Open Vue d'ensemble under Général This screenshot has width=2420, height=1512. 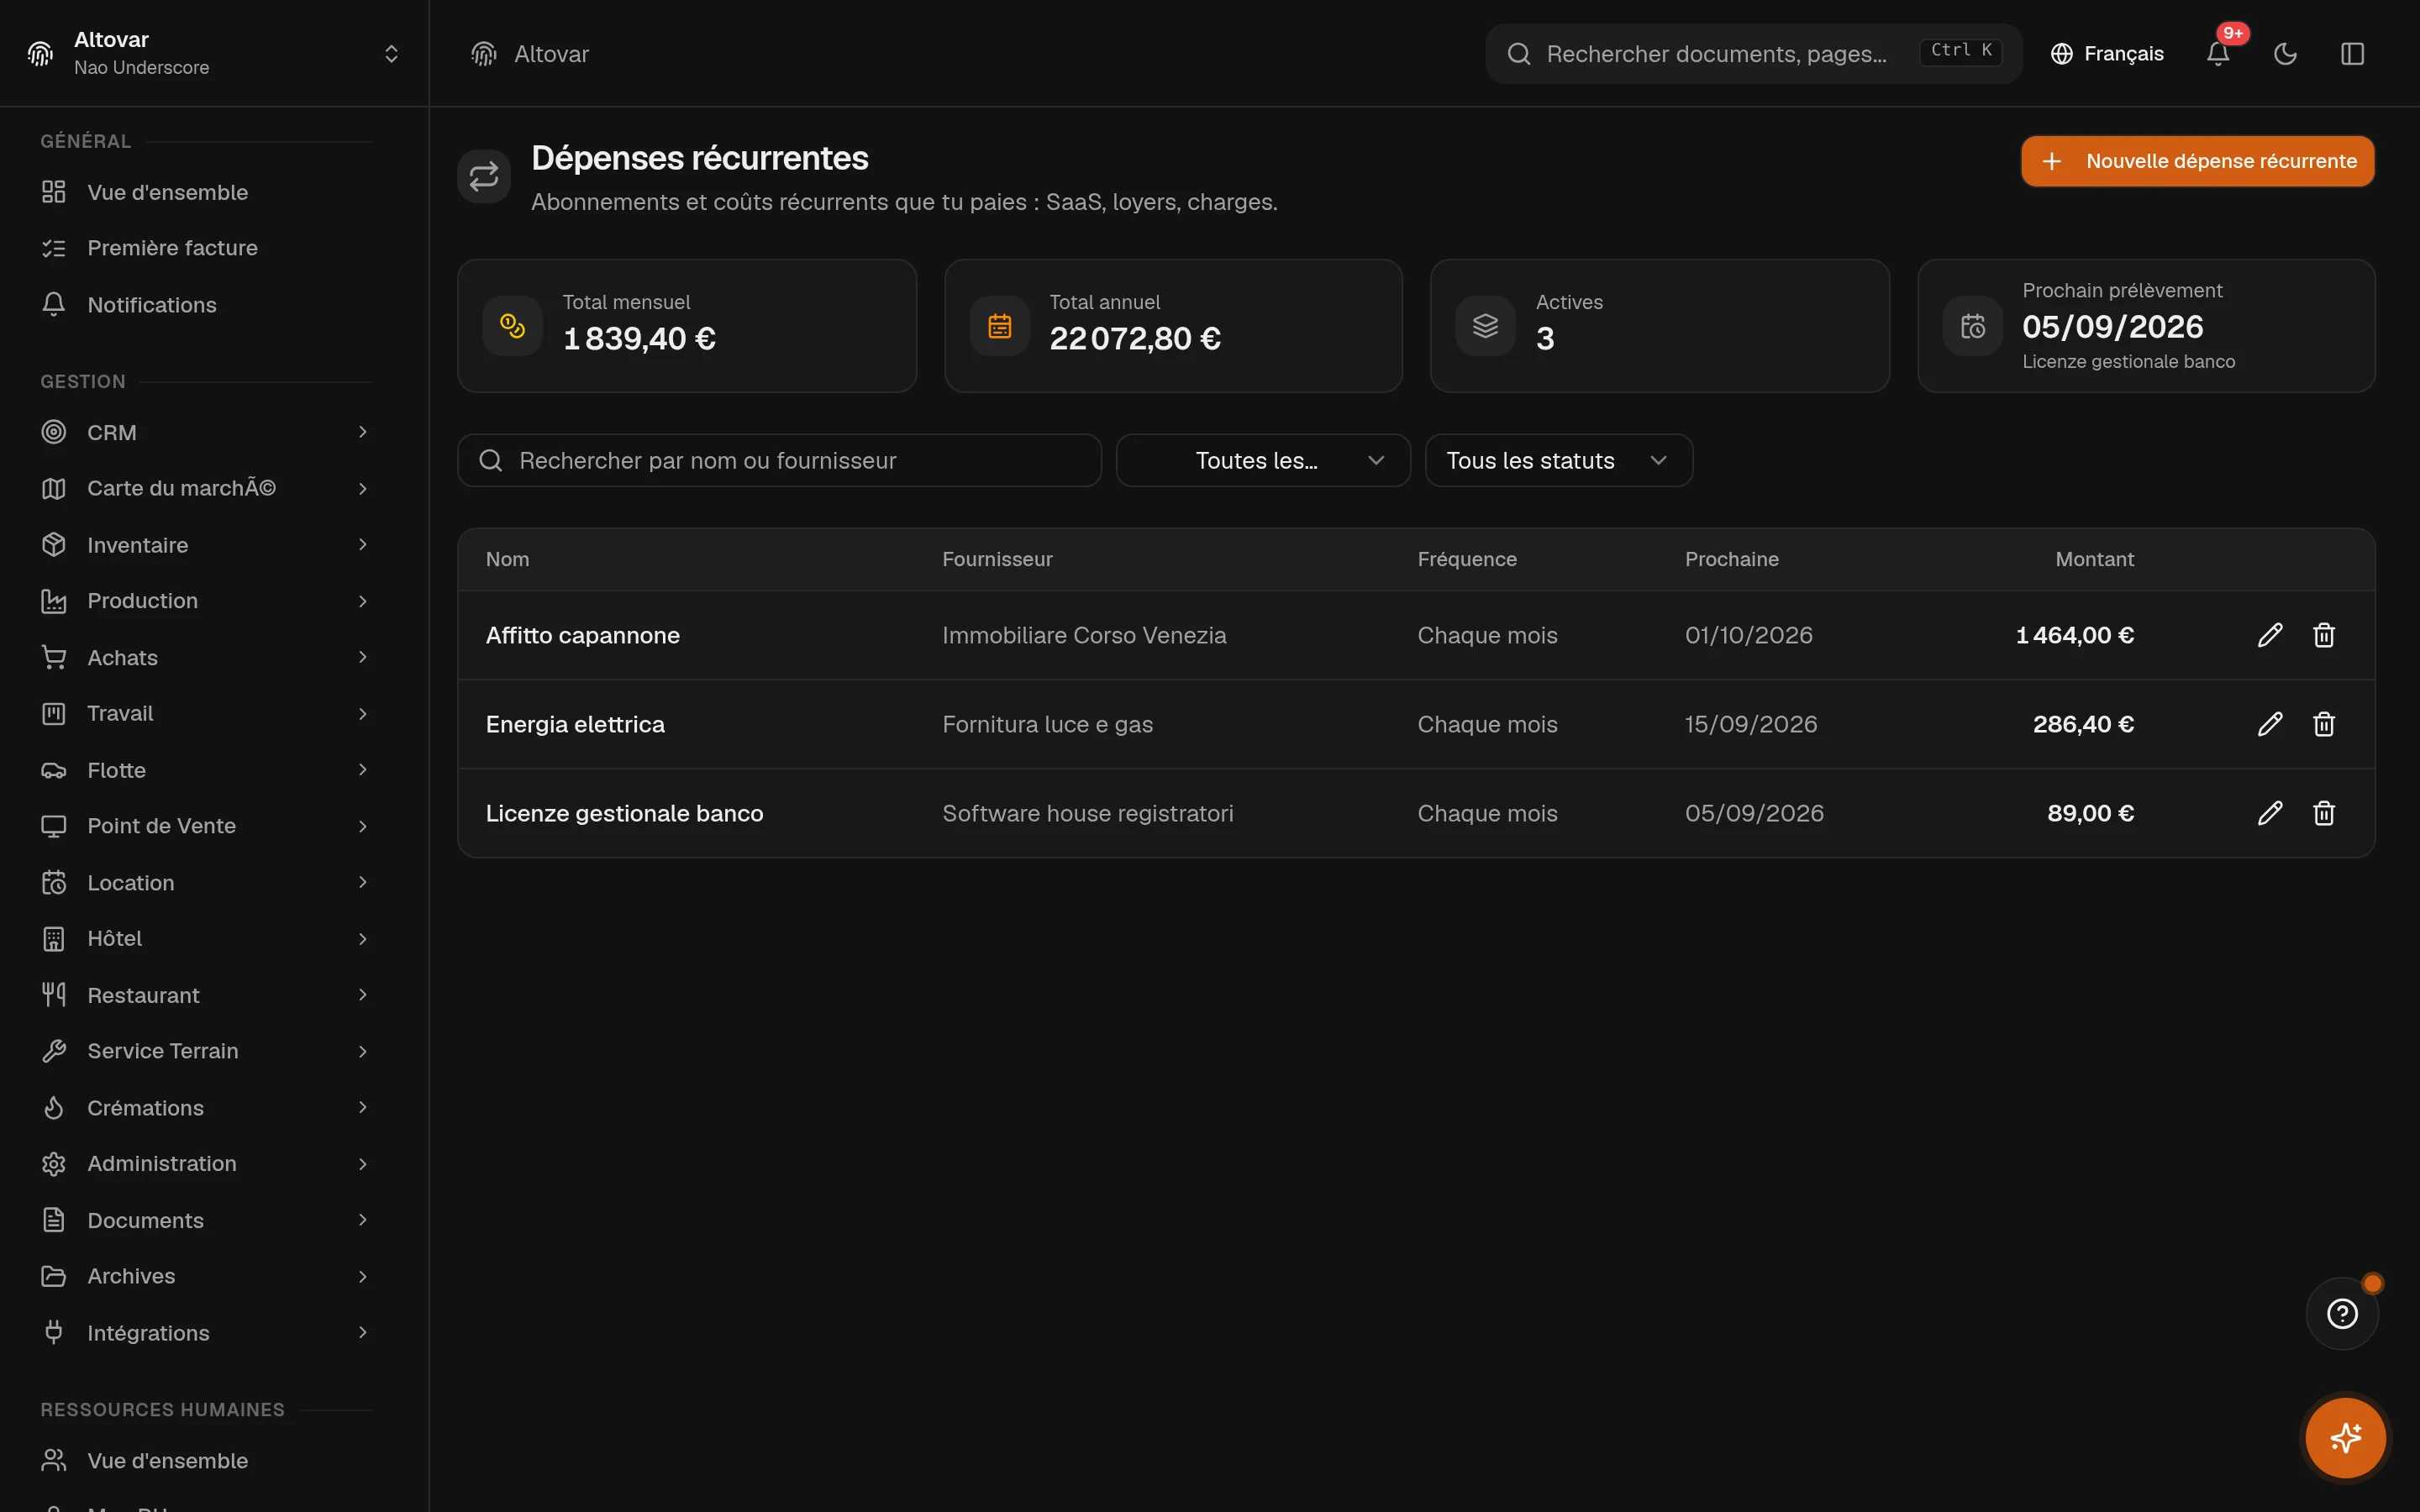tap(206, 192)
